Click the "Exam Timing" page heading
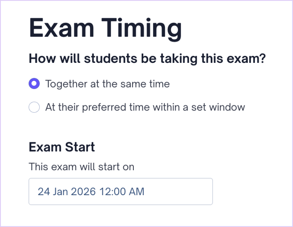The height and width of the screenshot is (227, 293). coord(105,28)
